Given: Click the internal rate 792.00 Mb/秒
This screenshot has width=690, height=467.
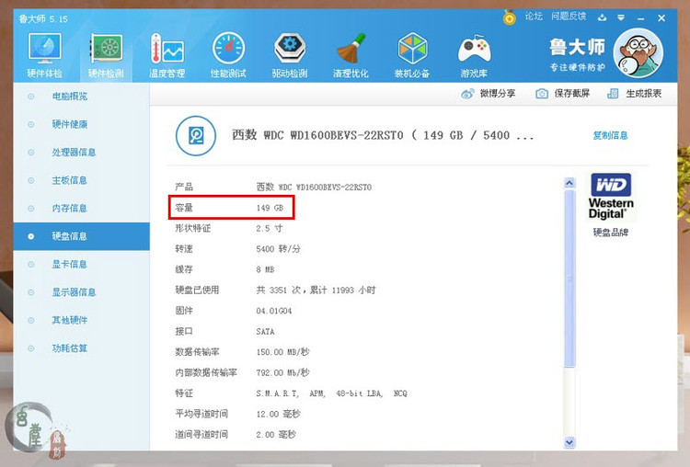Looking at the screenshot, I should pos(283,373).
